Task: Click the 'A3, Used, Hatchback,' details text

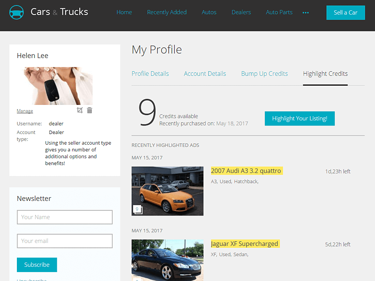Action: coord(235,182)
